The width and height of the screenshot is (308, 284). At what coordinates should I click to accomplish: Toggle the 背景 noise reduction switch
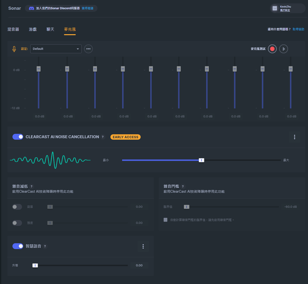point(17,207)
